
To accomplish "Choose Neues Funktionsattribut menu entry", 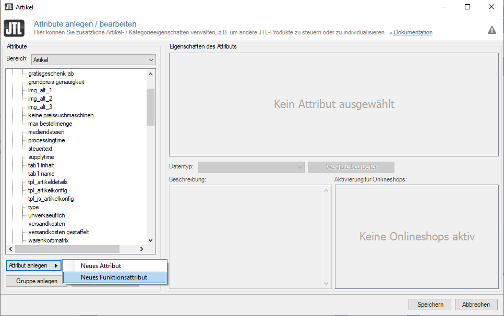I will point(115,277).
